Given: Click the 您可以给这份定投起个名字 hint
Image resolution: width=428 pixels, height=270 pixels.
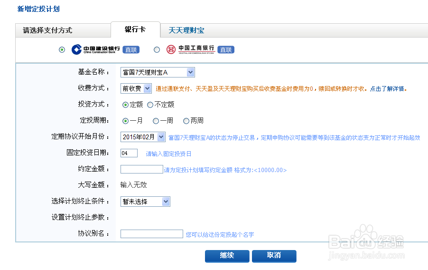Looking at the screenshot, I should click(x=220, y=235).
